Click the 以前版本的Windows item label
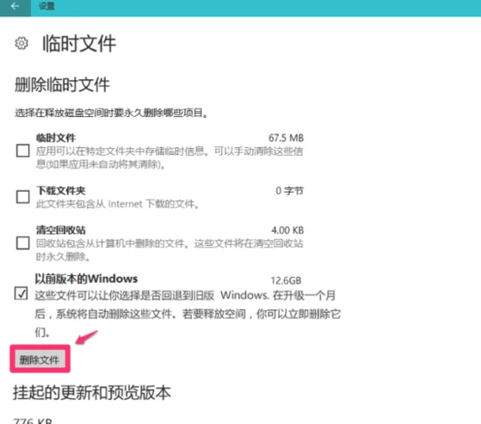481x424 pixels. tap(87, 279)
